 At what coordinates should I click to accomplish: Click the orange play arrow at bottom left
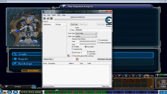coord(5,92)
